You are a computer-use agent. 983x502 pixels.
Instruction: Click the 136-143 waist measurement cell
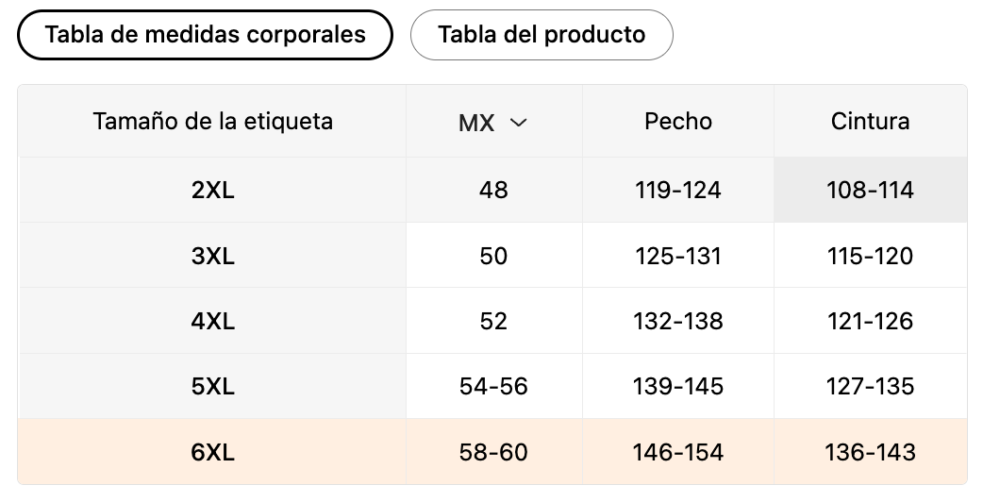pos(870,452)
